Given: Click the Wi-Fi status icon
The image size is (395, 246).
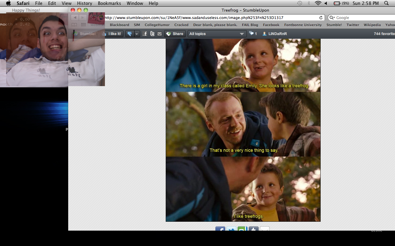Looking at the screenshot, I should 318,3.
